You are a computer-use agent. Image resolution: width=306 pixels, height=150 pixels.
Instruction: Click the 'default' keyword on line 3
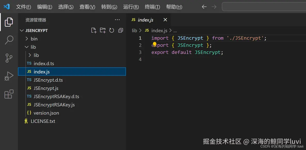pos(181,52)
